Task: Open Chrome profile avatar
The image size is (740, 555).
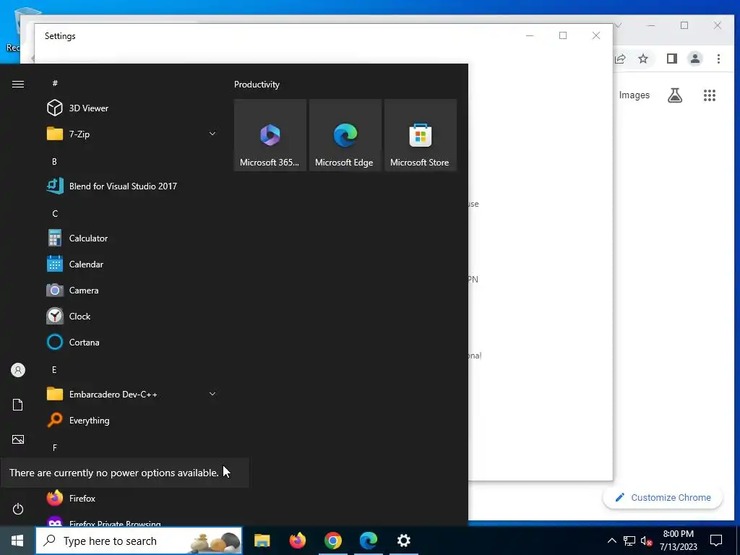Action: (695, 59)
